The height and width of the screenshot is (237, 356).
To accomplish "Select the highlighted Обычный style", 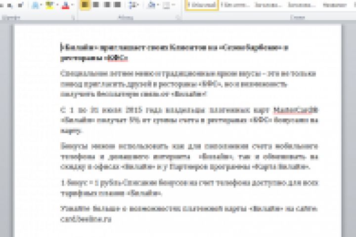I will tap(202, 5).
